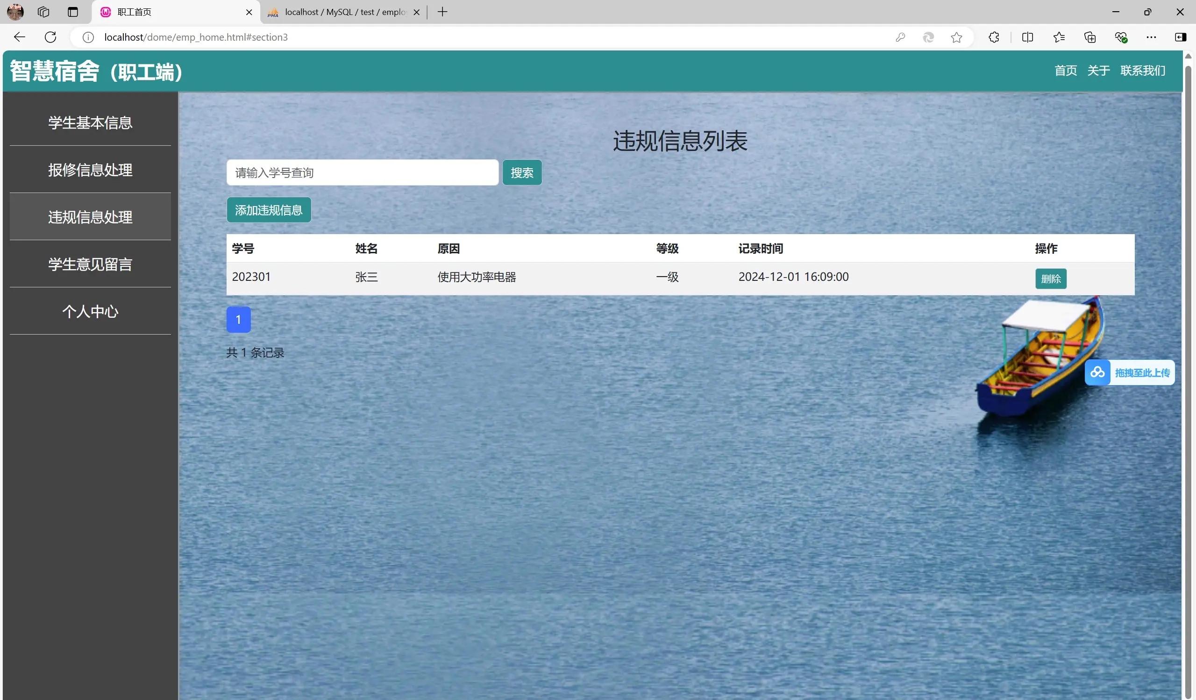Go to 个人中心 in sidebar
The width and height of the screenshot is (1196, 700).
(90, 311)
